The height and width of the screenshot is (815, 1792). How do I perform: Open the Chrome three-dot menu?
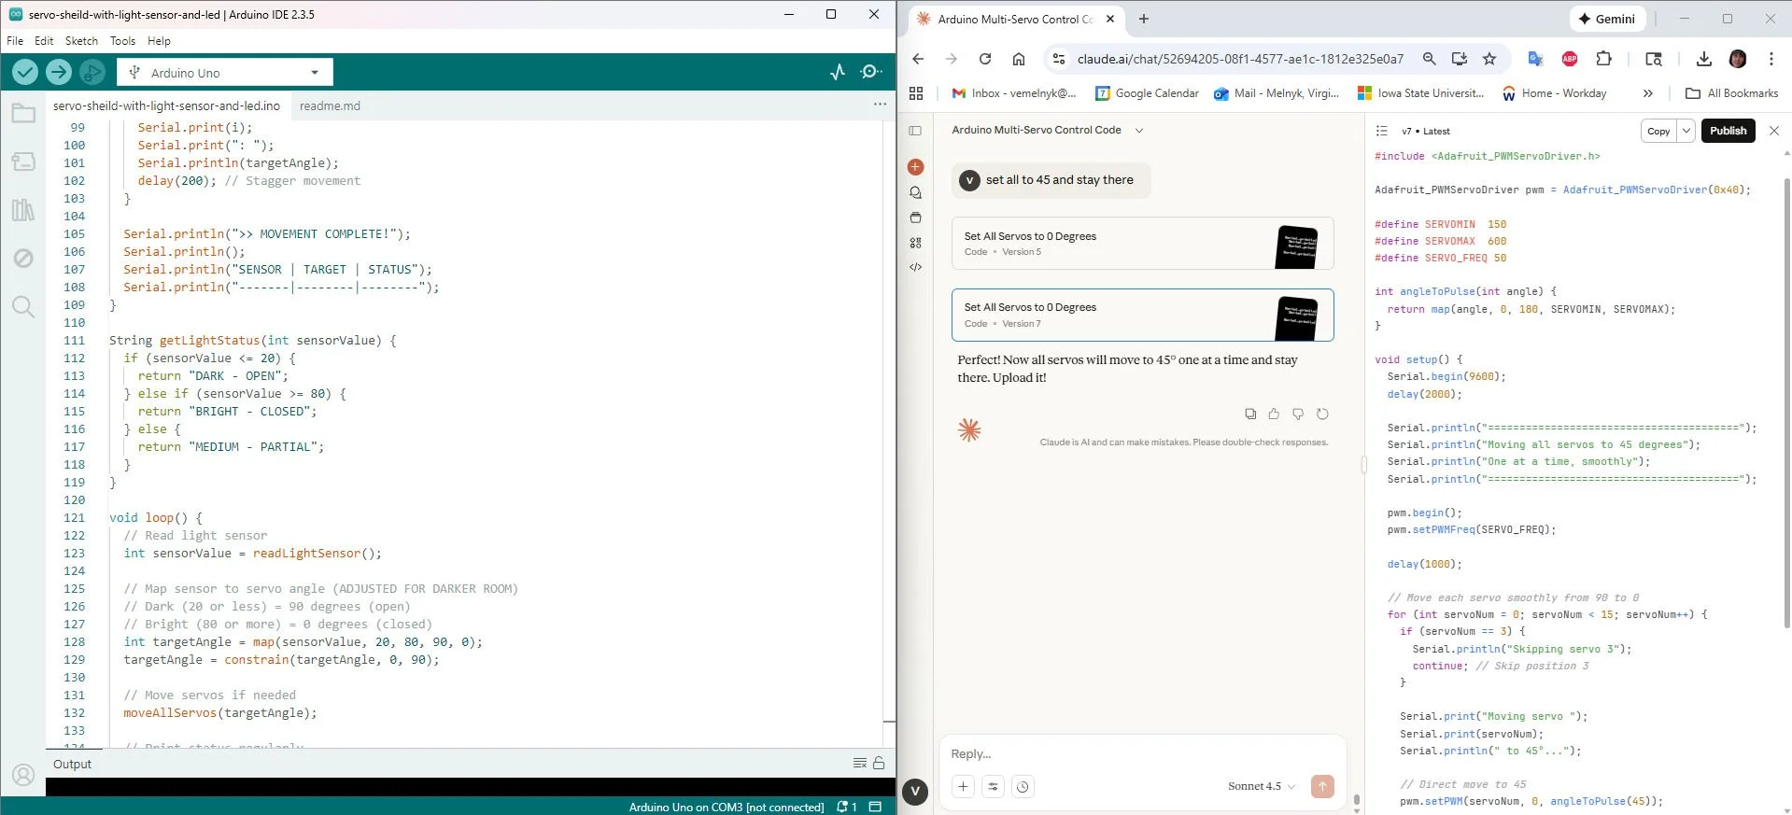click(1771, 59)
